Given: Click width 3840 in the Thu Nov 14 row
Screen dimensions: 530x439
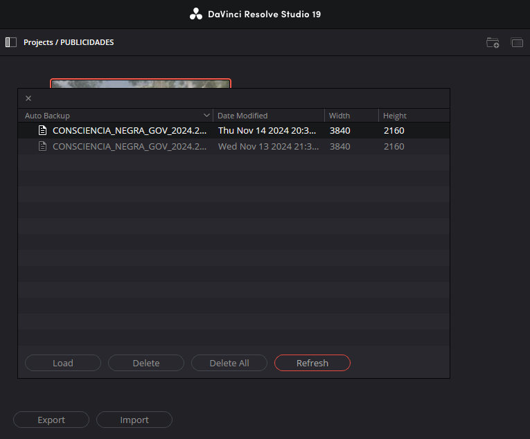Looking at the screenshot, I should coord(339,130).
